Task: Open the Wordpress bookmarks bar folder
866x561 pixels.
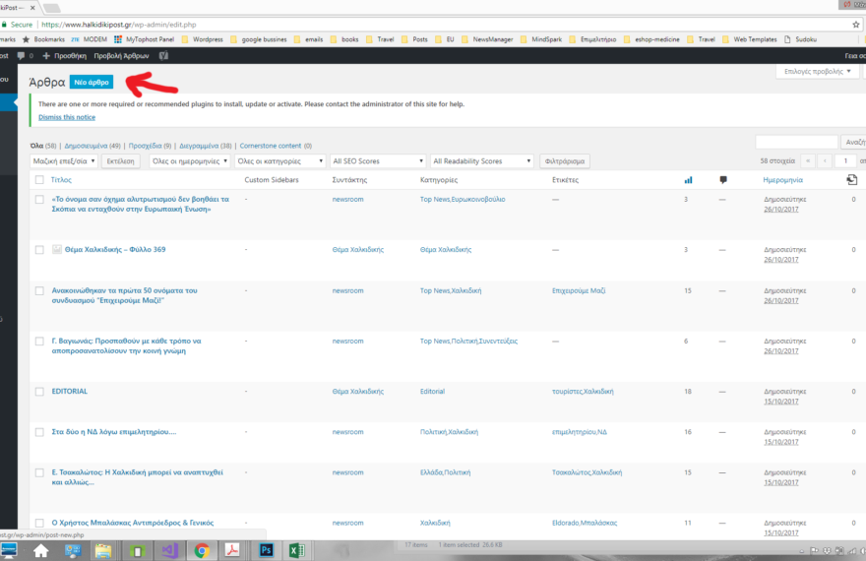Action: [x=204, y=39]
